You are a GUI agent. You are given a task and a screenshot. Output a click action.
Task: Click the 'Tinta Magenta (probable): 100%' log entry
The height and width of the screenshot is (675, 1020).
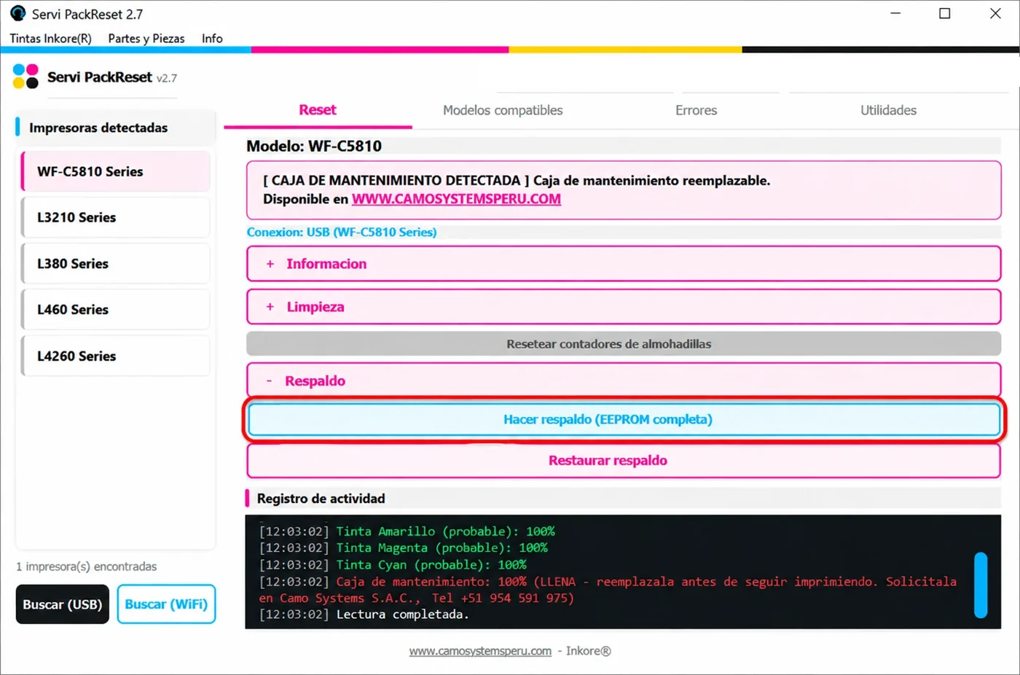pyautogui.click(x=404, y=548)
